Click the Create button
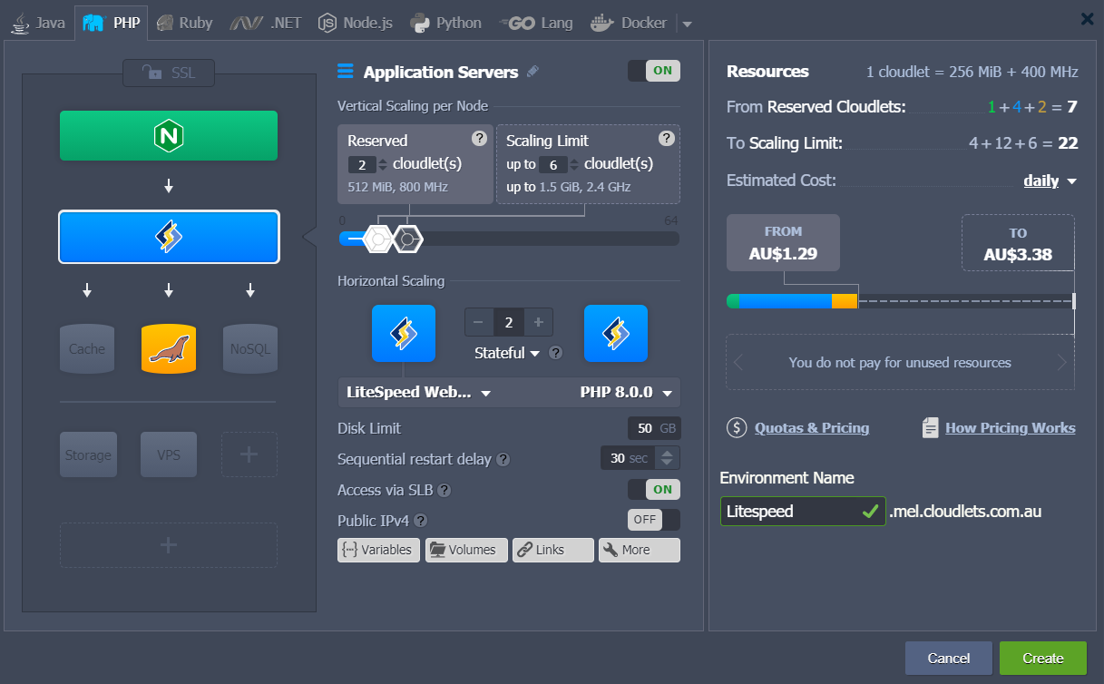The image size is (1104, 684). [1043, 659]
